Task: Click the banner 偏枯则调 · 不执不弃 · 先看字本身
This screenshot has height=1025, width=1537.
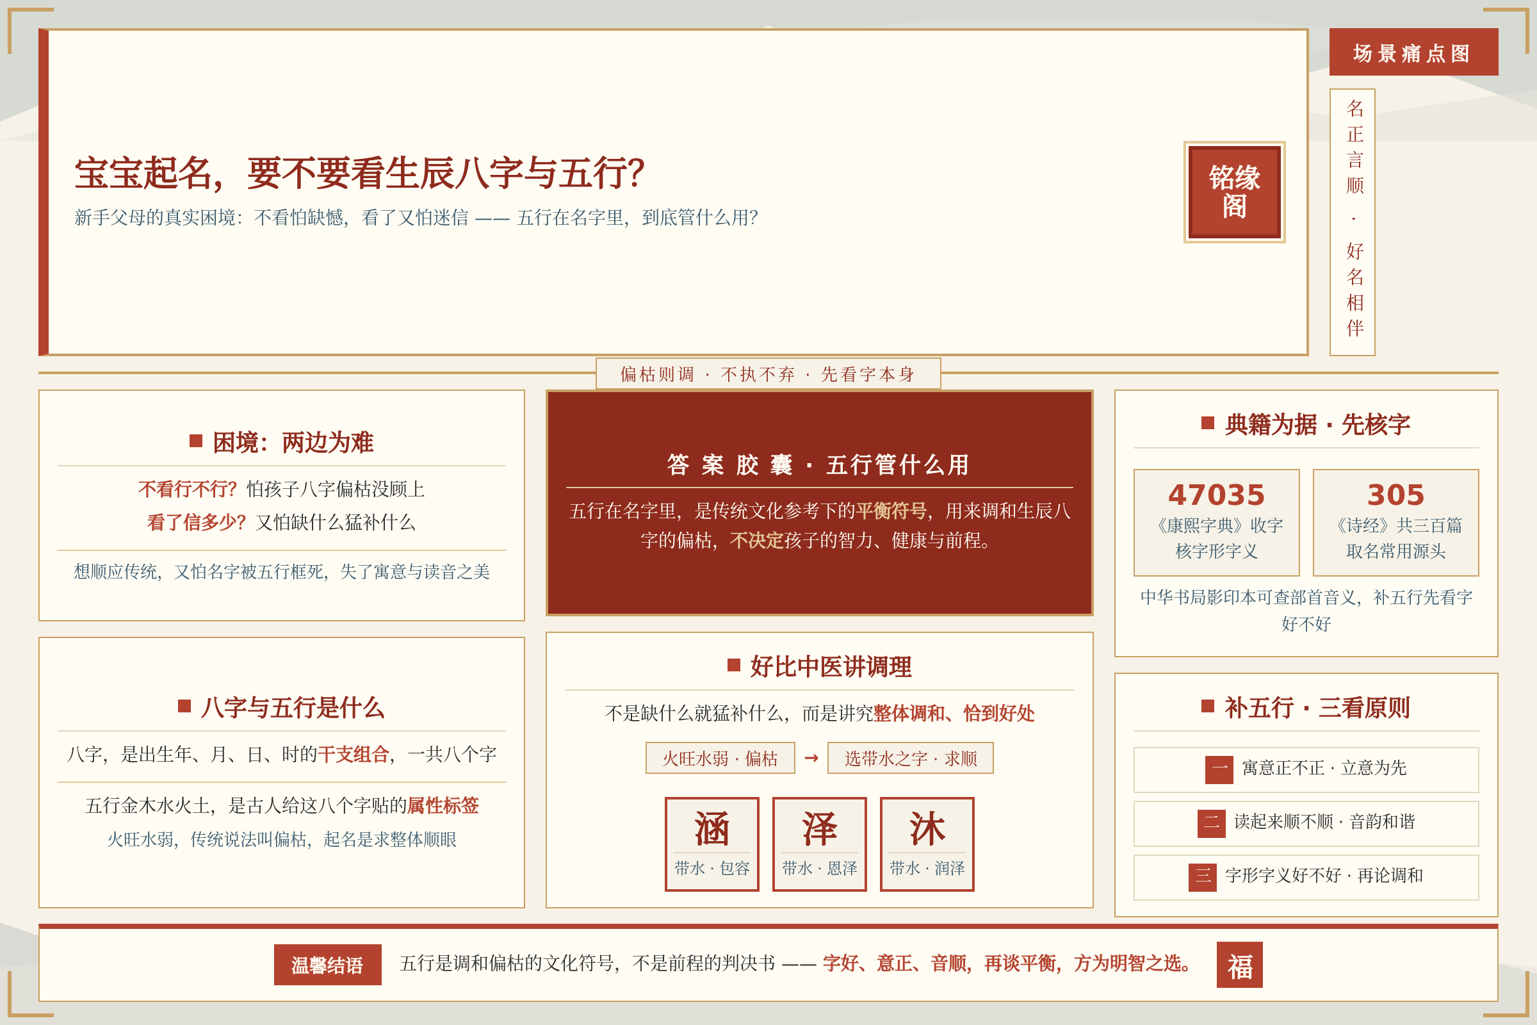Action: [x=768, y=374]
